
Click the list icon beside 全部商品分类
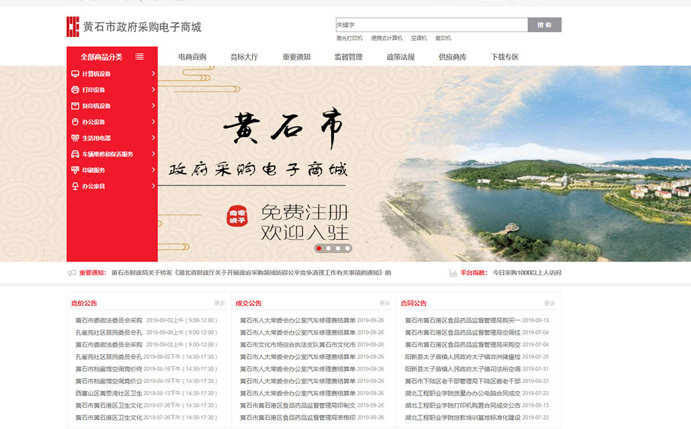point(139,56)
